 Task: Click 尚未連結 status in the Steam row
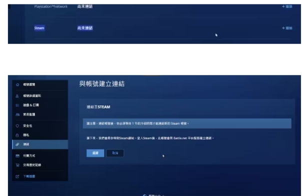[85, 28]
